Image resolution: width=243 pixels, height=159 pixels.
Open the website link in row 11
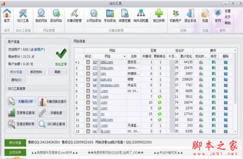point(103,120)
